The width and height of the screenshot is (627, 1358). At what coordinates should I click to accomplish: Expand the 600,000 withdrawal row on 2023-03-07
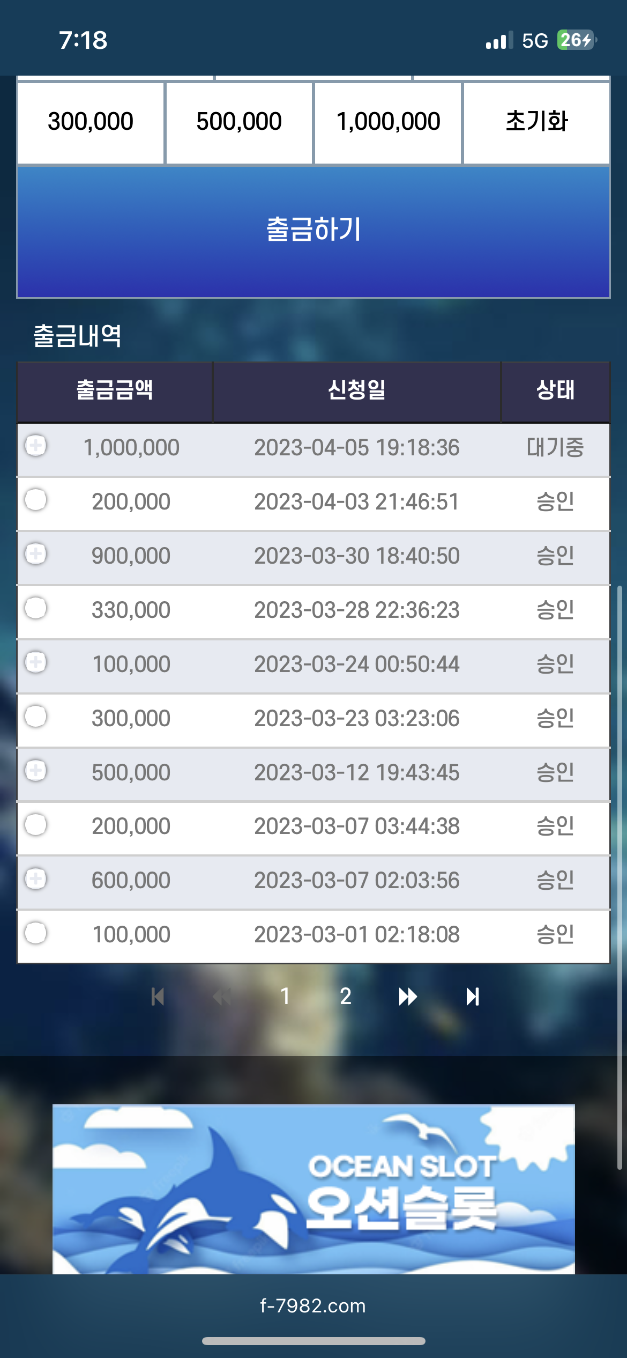36,879
